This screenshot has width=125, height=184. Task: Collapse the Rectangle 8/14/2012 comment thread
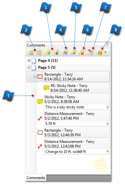tap(35, 77)
